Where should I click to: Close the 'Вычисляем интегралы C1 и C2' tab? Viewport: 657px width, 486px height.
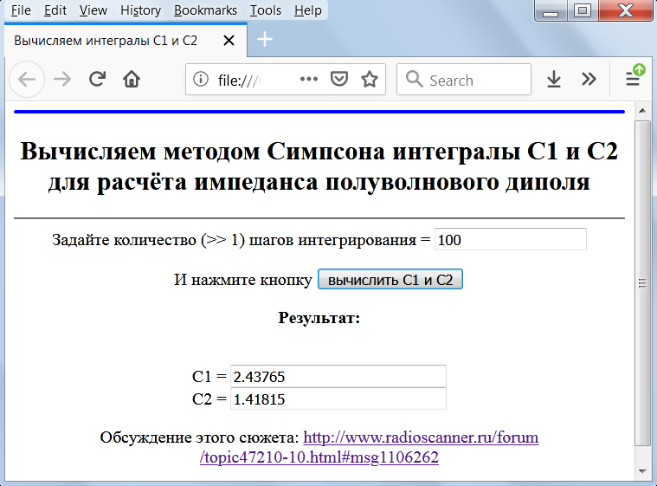[x=229, y=41]
